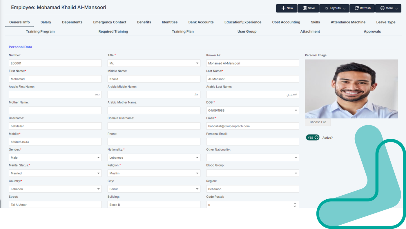Expand the Title dropdown
The image size is (406, 229).
(197, 63)
